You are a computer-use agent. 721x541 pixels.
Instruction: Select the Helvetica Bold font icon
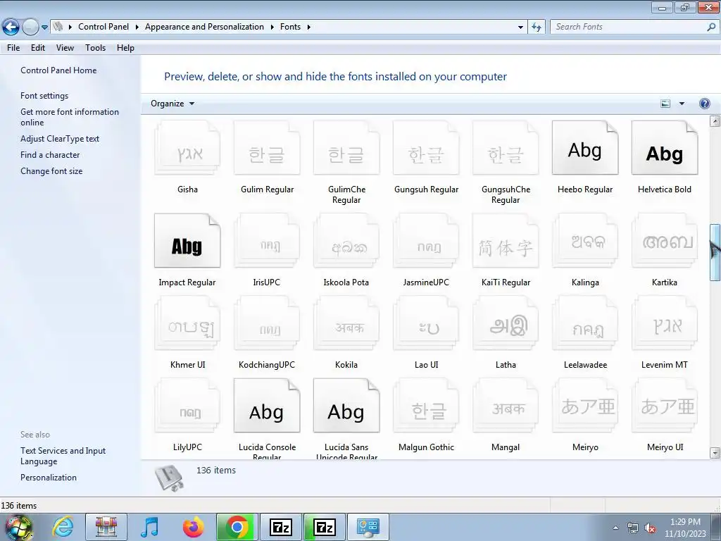(665, 148)
